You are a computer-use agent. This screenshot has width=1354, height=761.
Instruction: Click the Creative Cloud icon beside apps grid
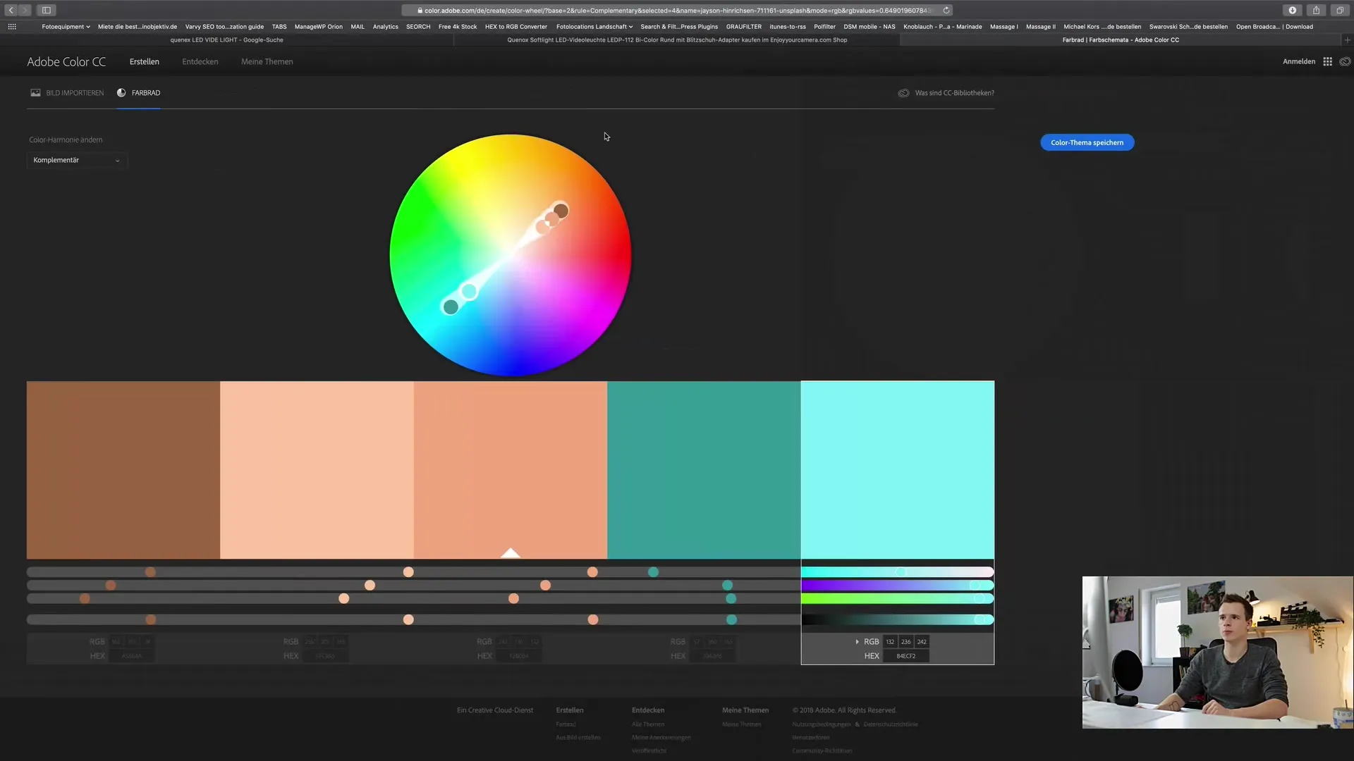pos(1345,62)
